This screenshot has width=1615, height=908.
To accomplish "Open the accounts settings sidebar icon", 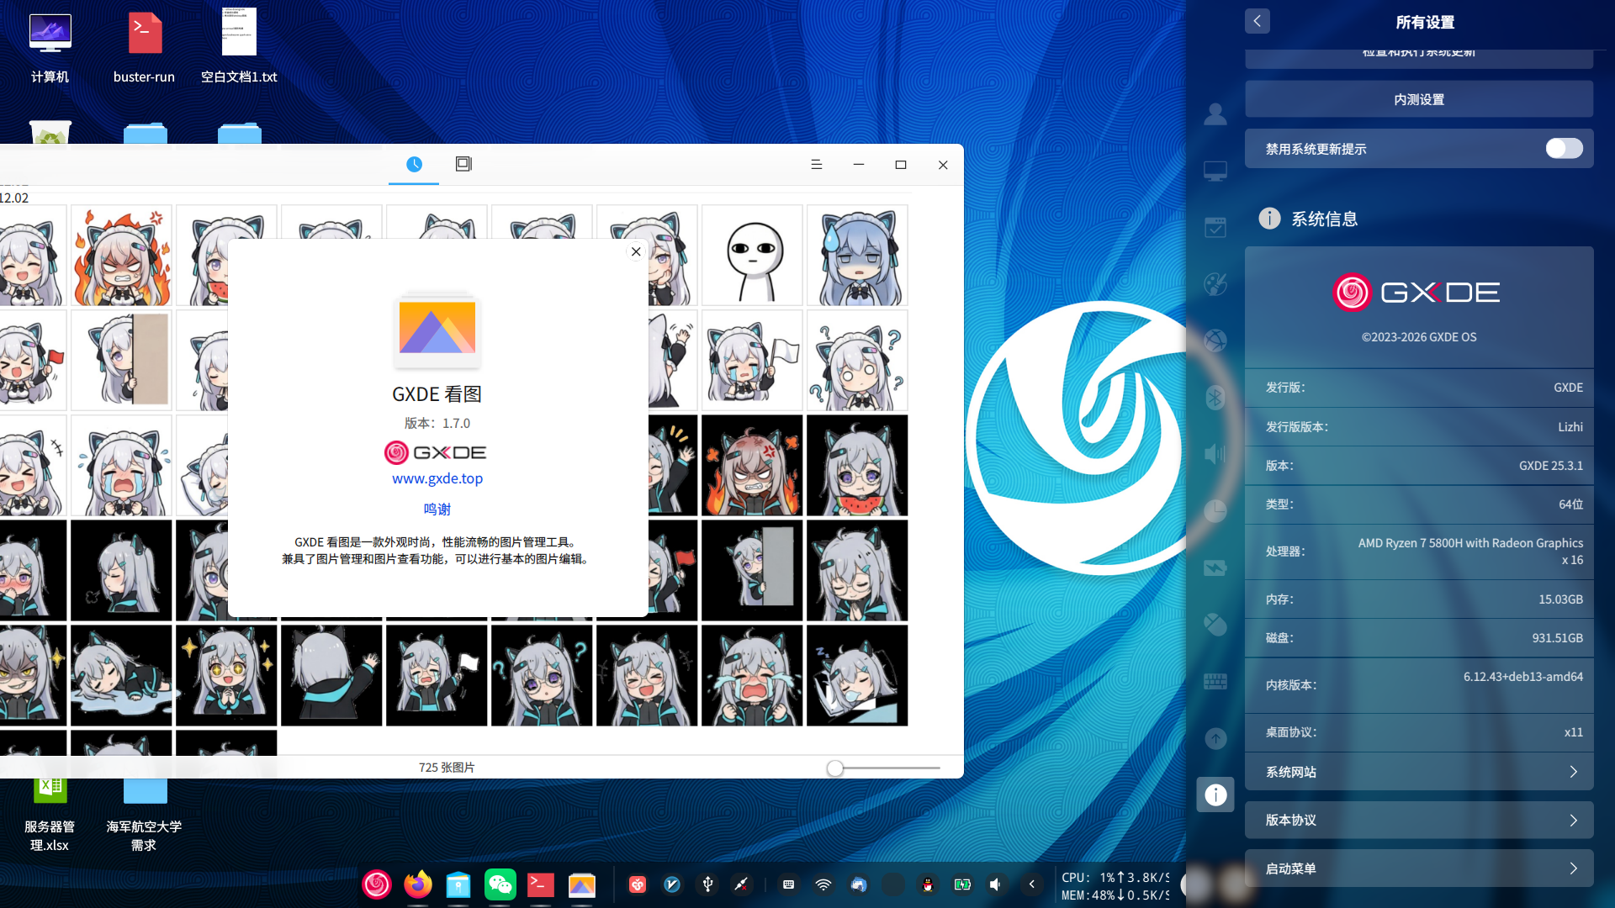I will 1215,114.
